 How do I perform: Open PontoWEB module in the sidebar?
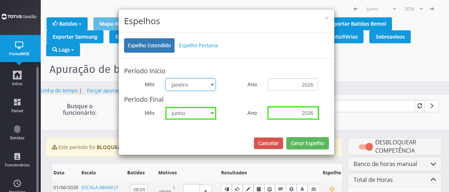tap(19, 49)
